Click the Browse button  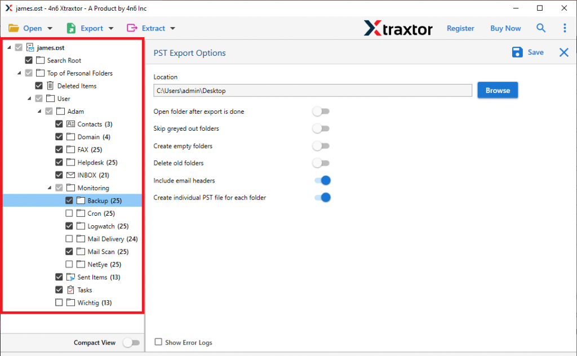[x=498, y=90]
